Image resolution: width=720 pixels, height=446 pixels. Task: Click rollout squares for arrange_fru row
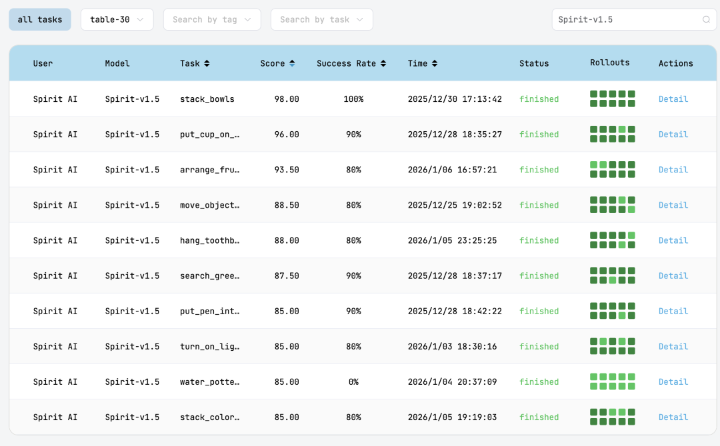(612, 170)
